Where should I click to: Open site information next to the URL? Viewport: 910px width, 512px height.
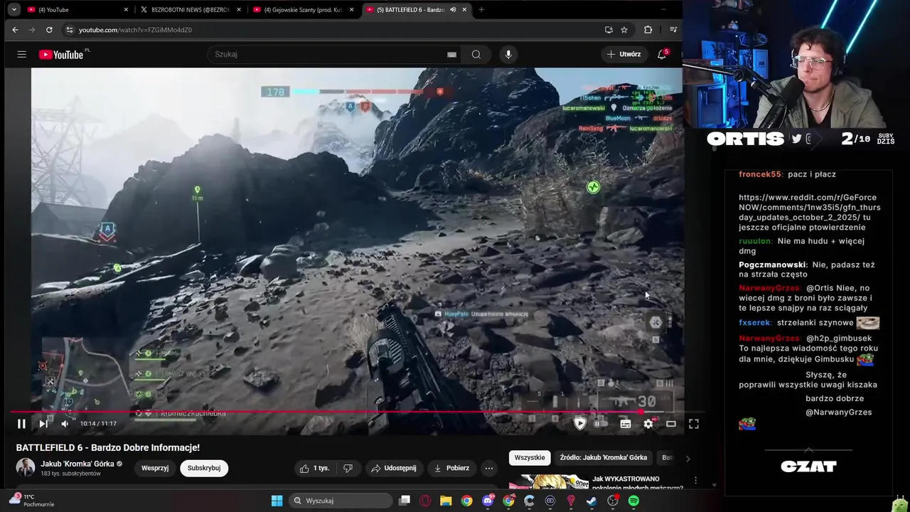tap(69, 30)
